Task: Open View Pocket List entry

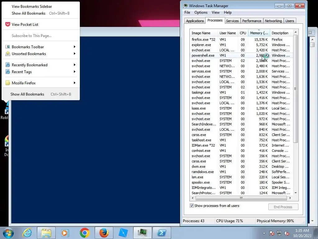Action: [x=41, y=24]
